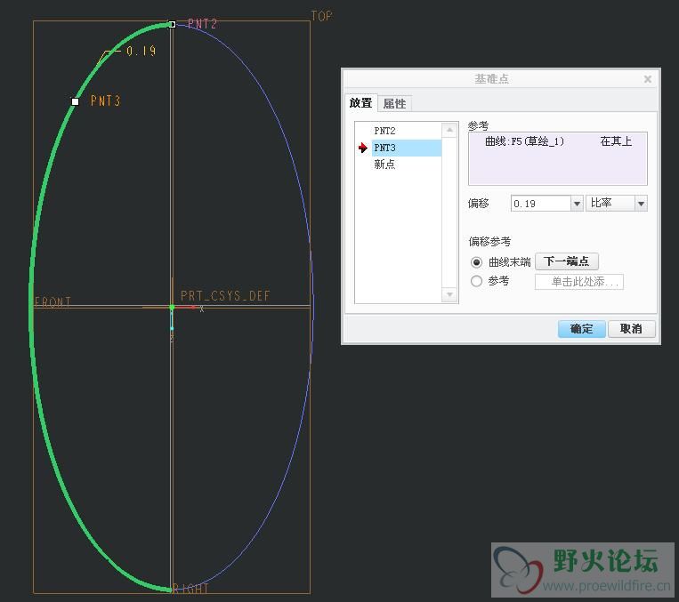Click the PRT_CSYS_DEF coordinate system label
679x602 pixels.
click(225, 296)
